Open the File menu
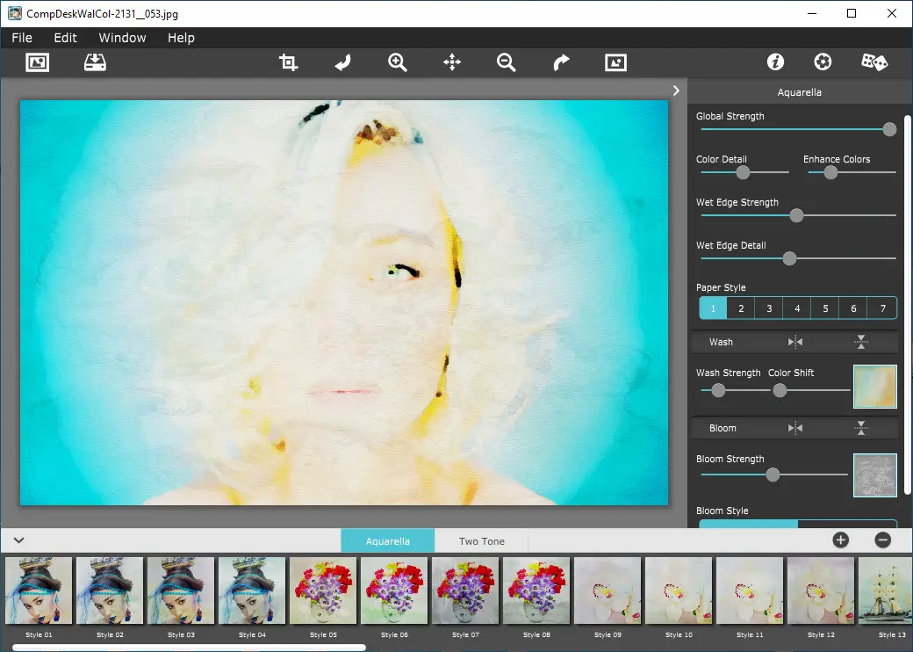913x652 pixels. [x=22, y=38]
